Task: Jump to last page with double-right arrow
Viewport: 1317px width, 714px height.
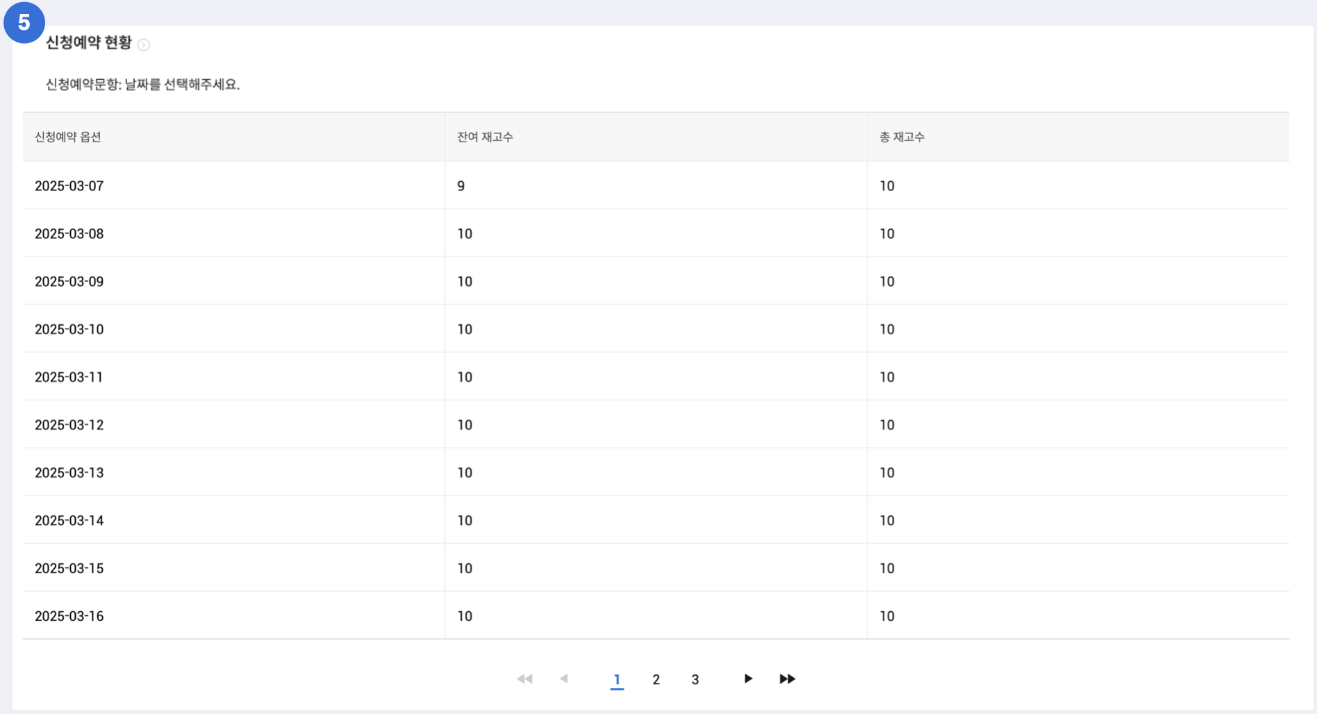Action: pos(787,679)
